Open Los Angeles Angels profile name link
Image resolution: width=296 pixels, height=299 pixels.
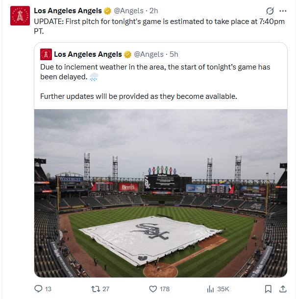point(68,11)
